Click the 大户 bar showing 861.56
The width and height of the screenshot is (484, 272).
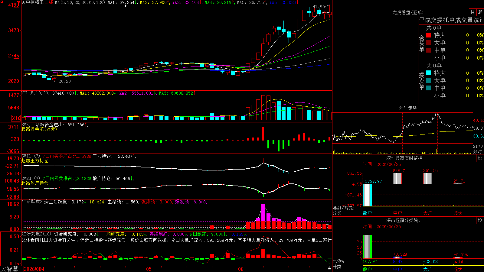coord(428,178)
